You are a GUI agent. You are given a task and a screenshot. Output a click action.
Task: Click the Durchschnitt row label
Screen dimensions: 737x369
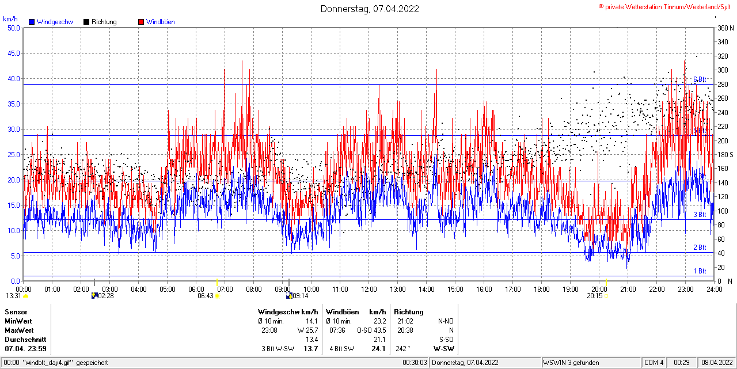(25, 340)
